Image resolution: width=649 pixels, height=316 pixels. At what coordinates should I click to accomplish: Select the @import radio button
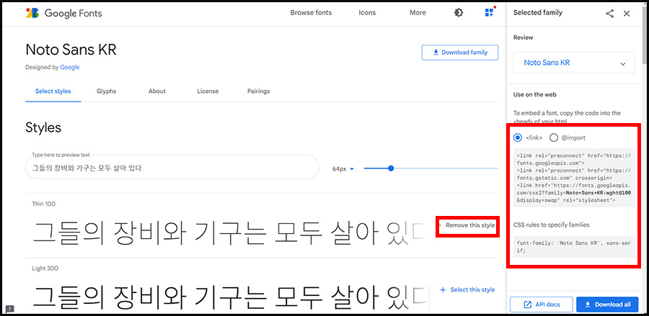(554, 137)
